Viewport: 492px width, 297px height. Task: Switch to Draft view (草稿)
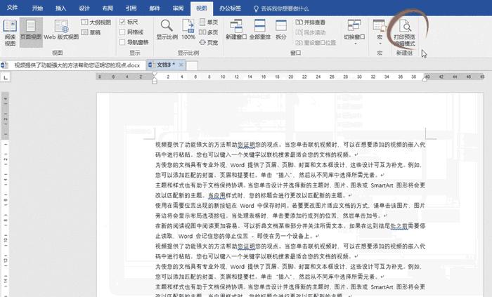[91, 32]
